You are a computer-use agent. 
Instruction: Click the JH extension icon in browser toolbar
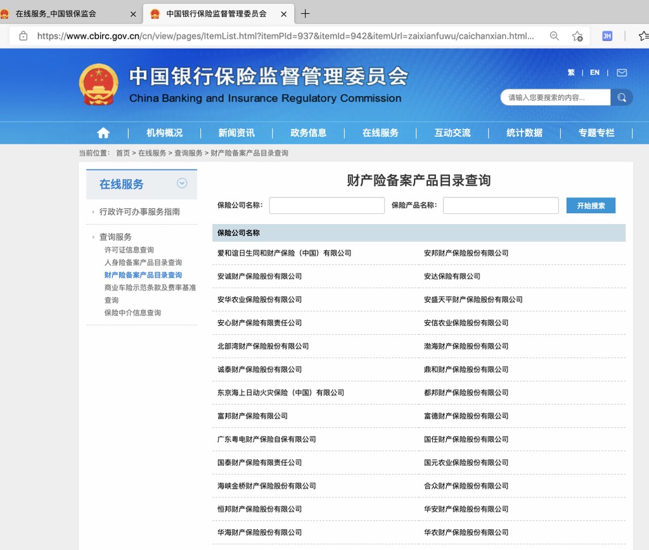coord(607,36)
